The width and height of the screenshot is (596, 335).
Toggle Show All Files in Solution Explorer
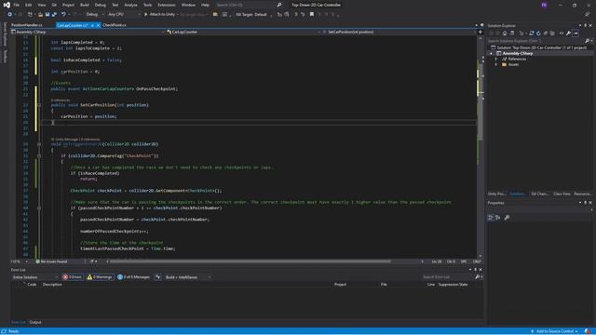[552, 33]
